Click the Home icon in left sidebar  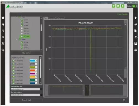[3, 18]
